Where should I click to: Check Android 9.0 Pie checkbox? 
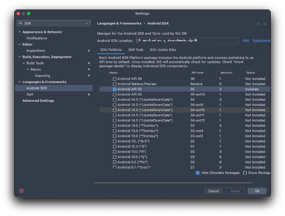pyautogui.click(x=114, y=162)
